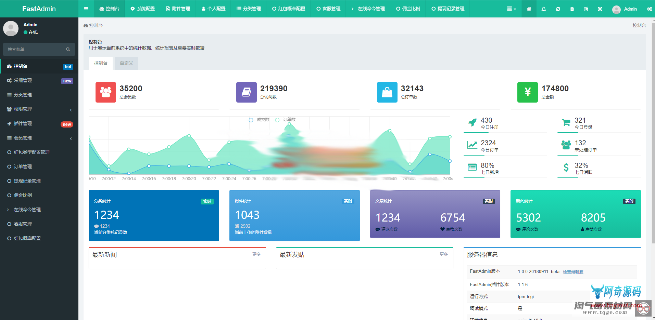Image resolution: width=655 pixels, height=320 pixels.
Task: Expand the 会员管理 sidebar menu
Action: (x=39, y=138)
